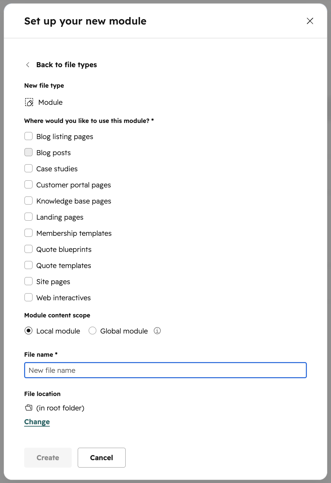The width and height of the screenshot is (331, 483).
Task: Check Knowledge base pages
Action: 28,201
